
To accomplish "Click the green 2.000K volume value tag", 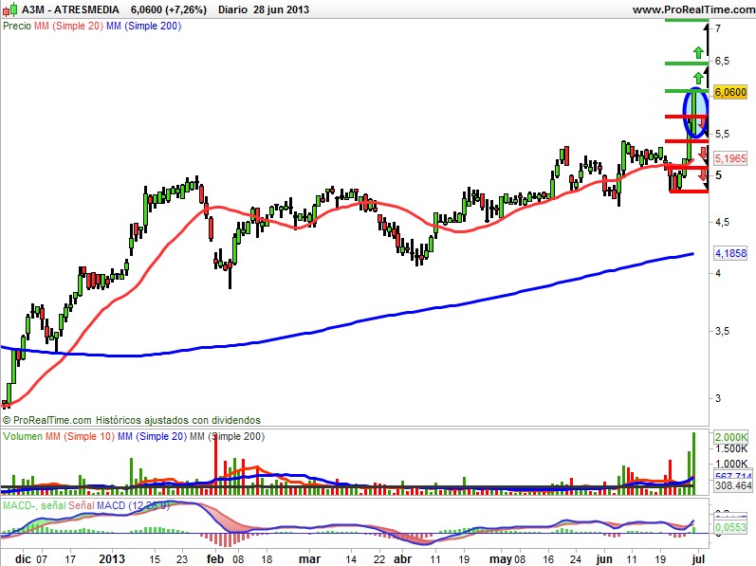I will click(x=731, y=437).
